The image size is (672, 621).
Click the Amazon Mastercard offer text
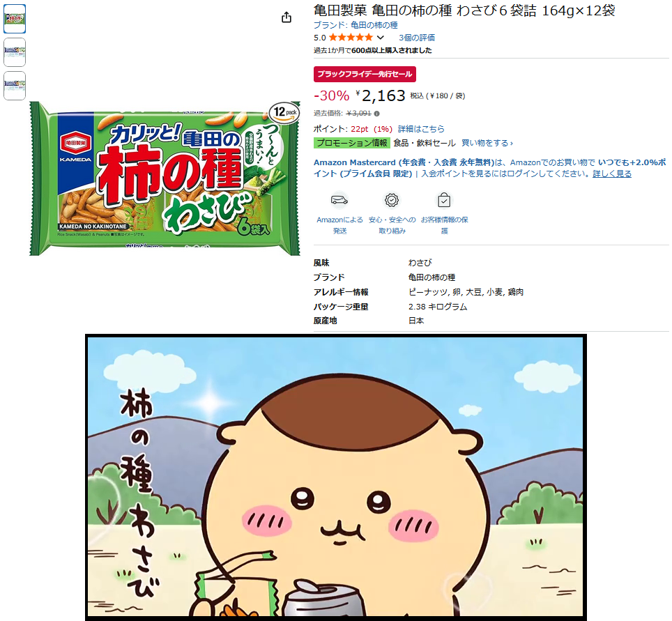[490, 168]
